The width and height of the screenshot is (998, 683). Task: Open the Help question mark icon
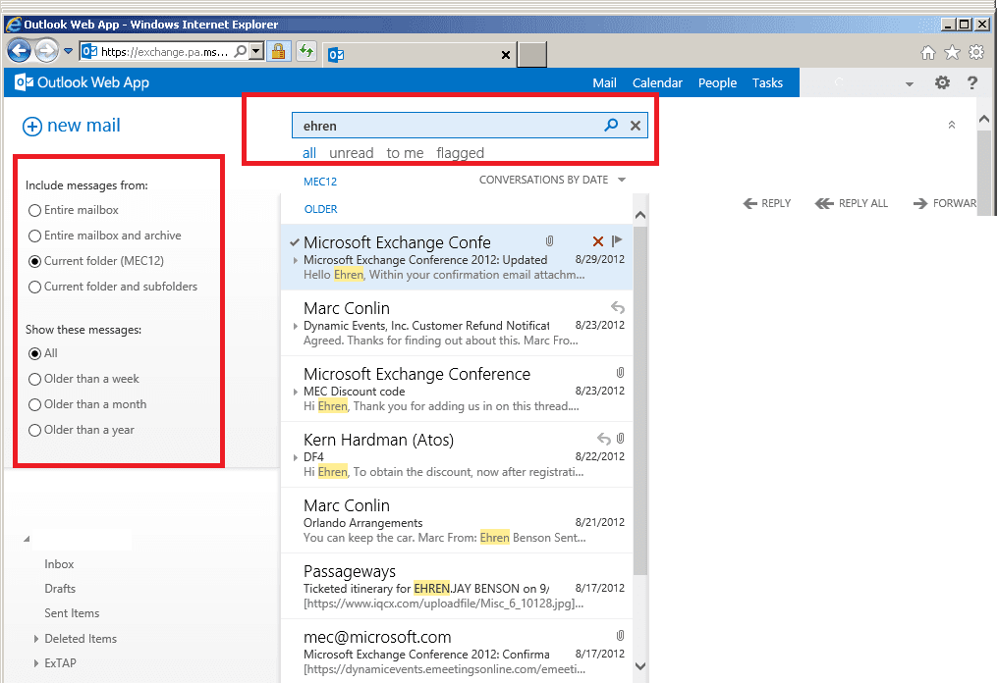971,82
